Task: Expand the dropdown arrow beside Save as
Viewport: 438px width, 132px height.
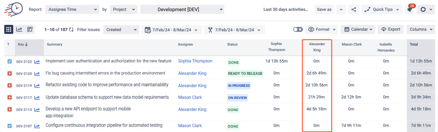Action: pos(341,9)
